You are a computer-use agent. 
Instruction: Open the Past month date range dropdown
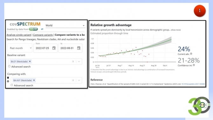pos(20,48)
